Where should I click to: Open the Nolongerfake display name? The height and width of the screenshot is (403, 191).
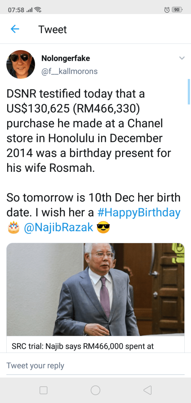66,58
